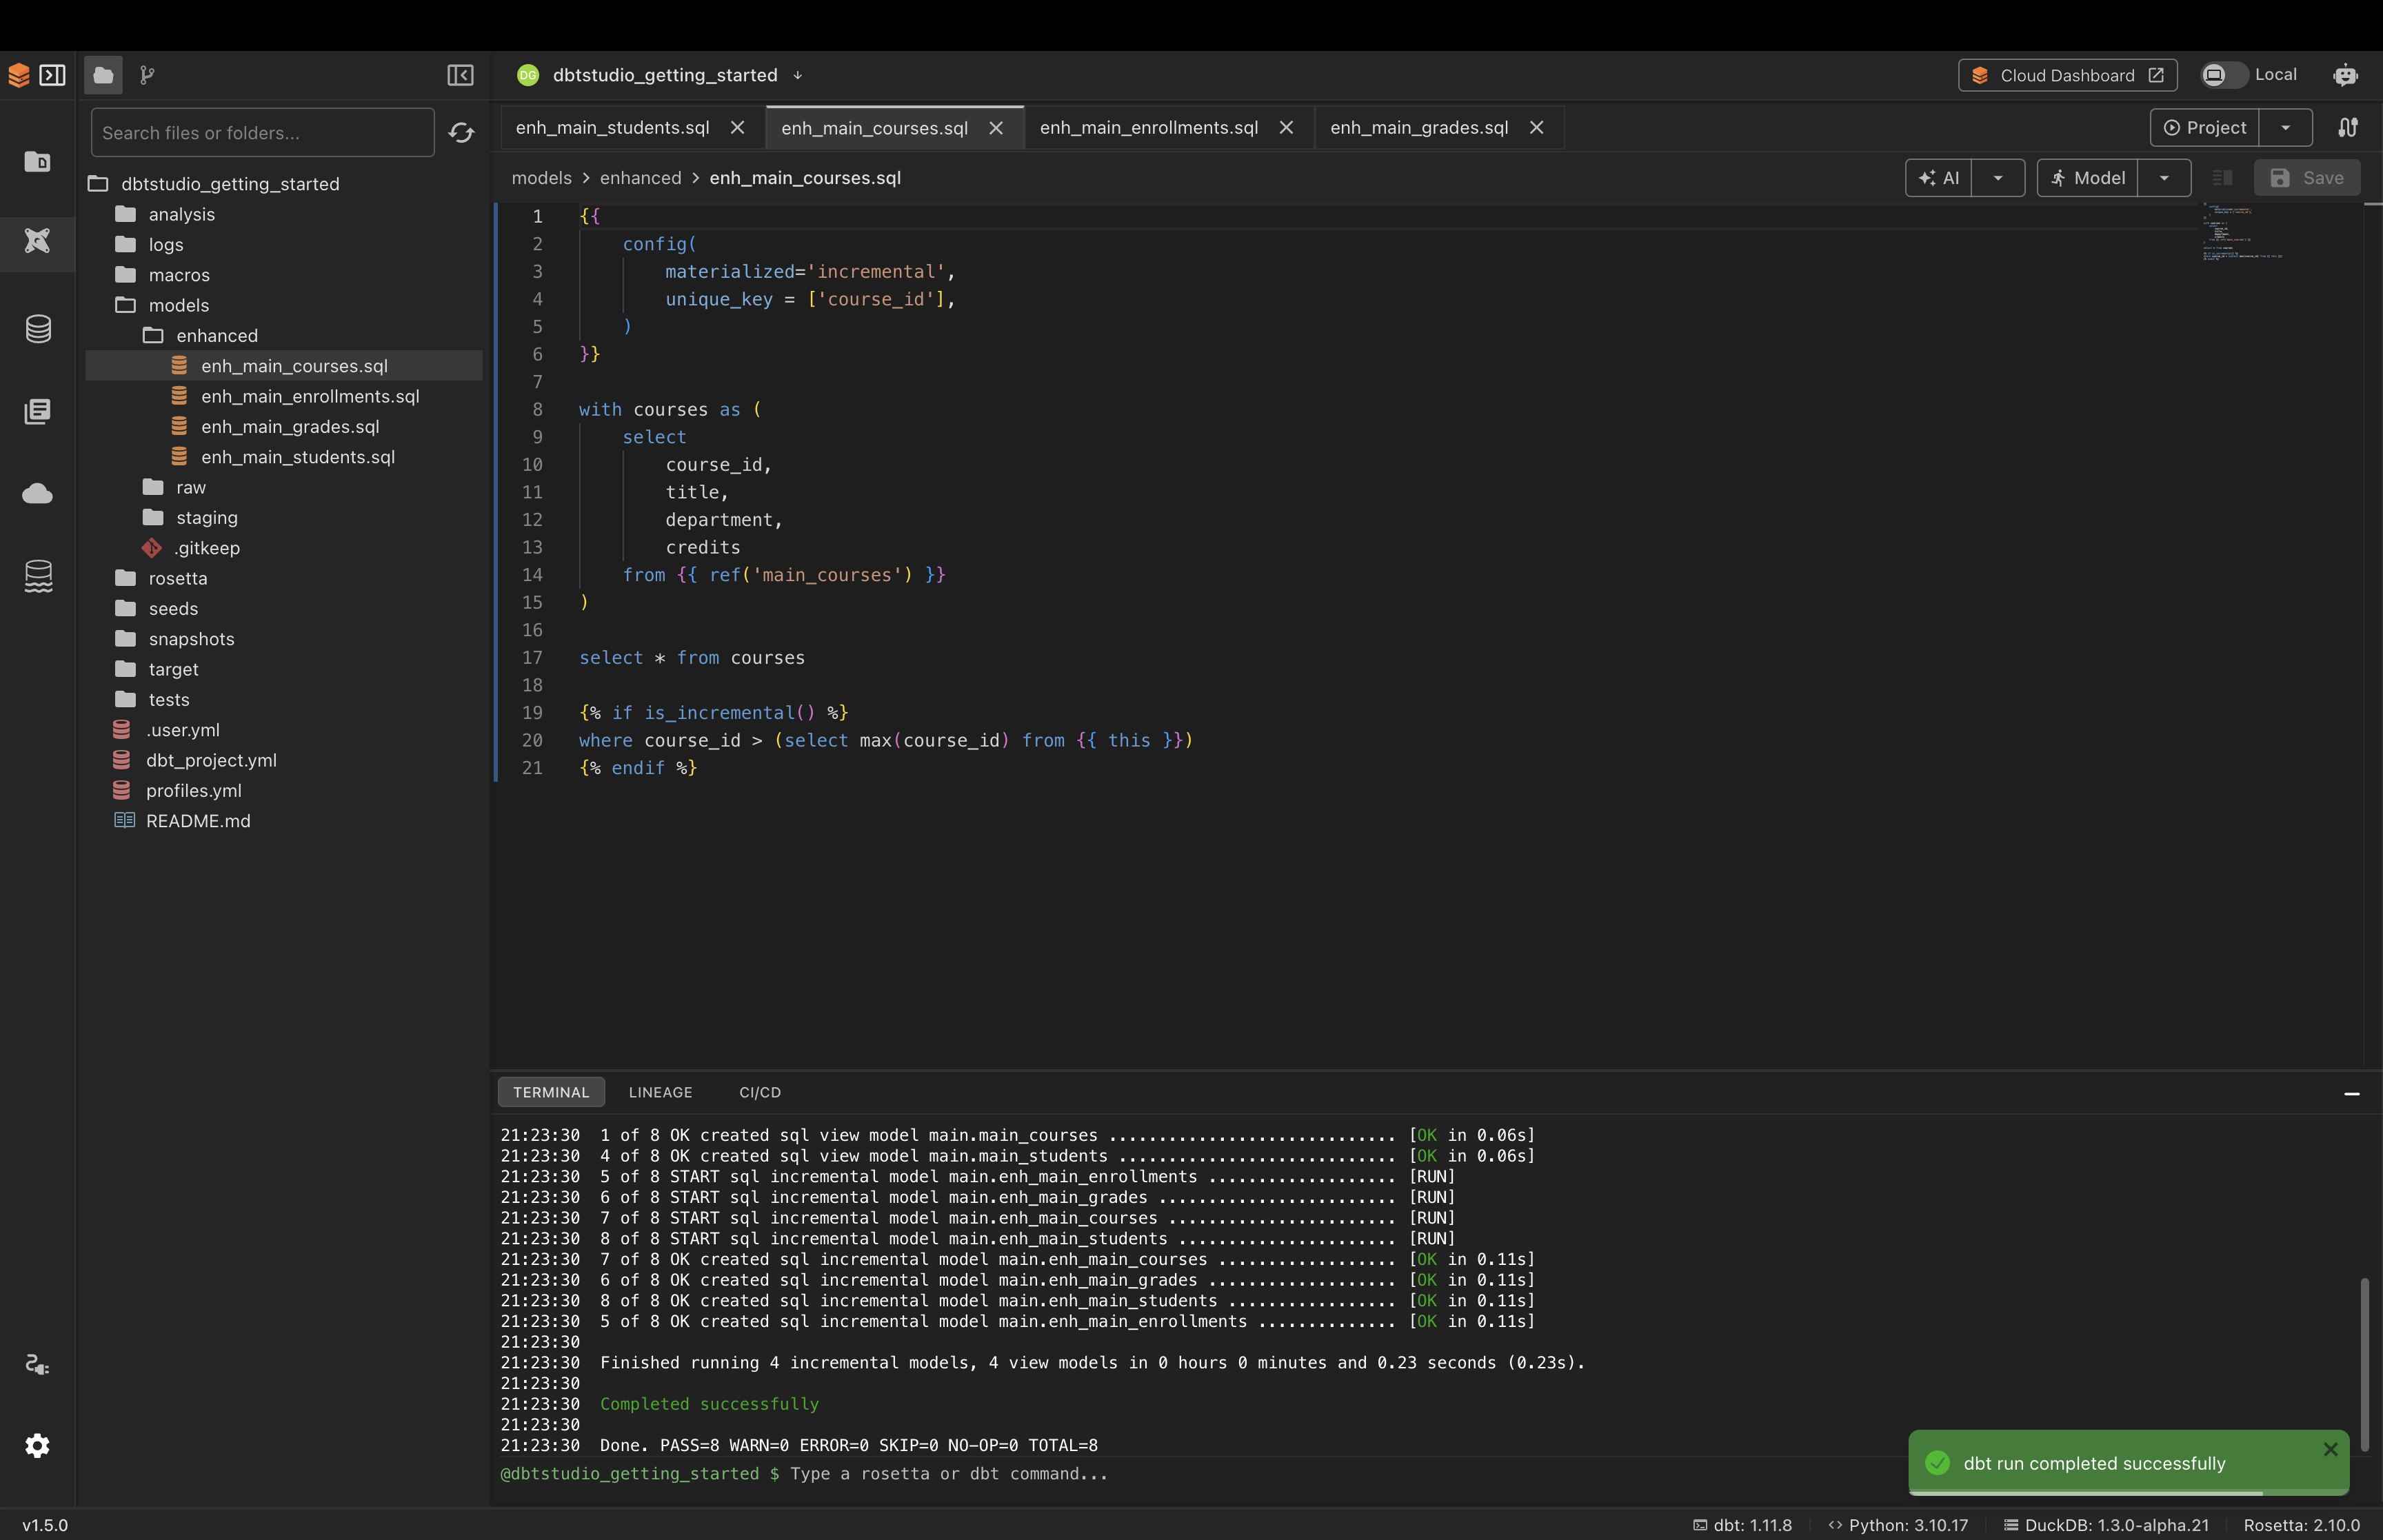This screenshot has width=2383, height=1540.
Task: Switch to enh_main_students.sql tab
Action: [612, 128]
